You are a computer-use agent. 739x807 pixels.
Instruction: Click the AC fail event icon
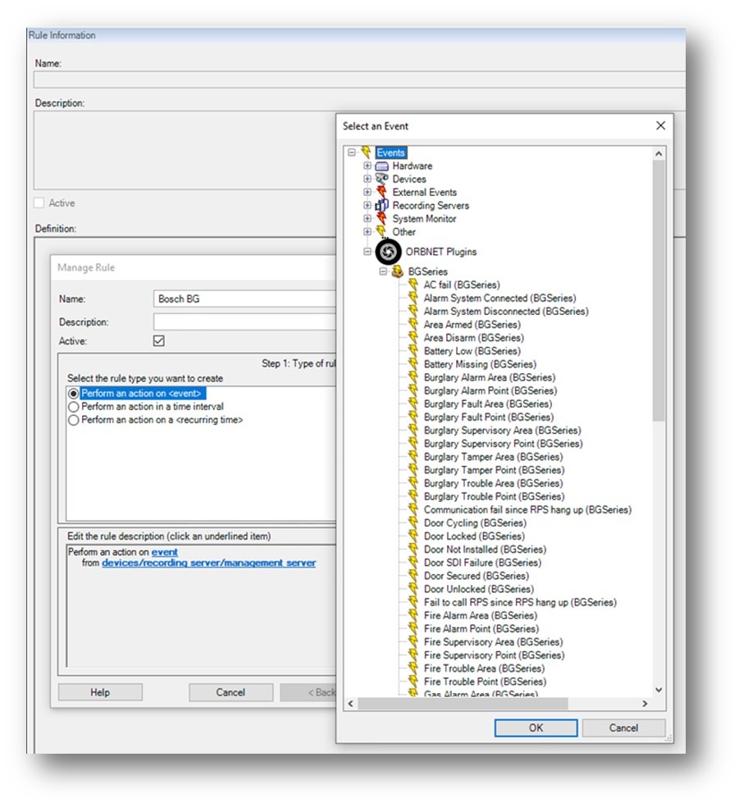click(413, 284)
